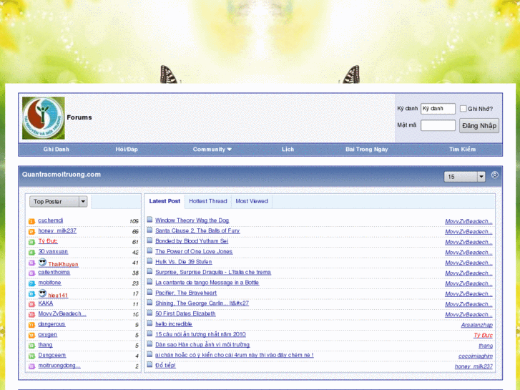Open the Arsalanzhap poster link
This screenshot has width=520, height=390.
(x=476, y=325)
